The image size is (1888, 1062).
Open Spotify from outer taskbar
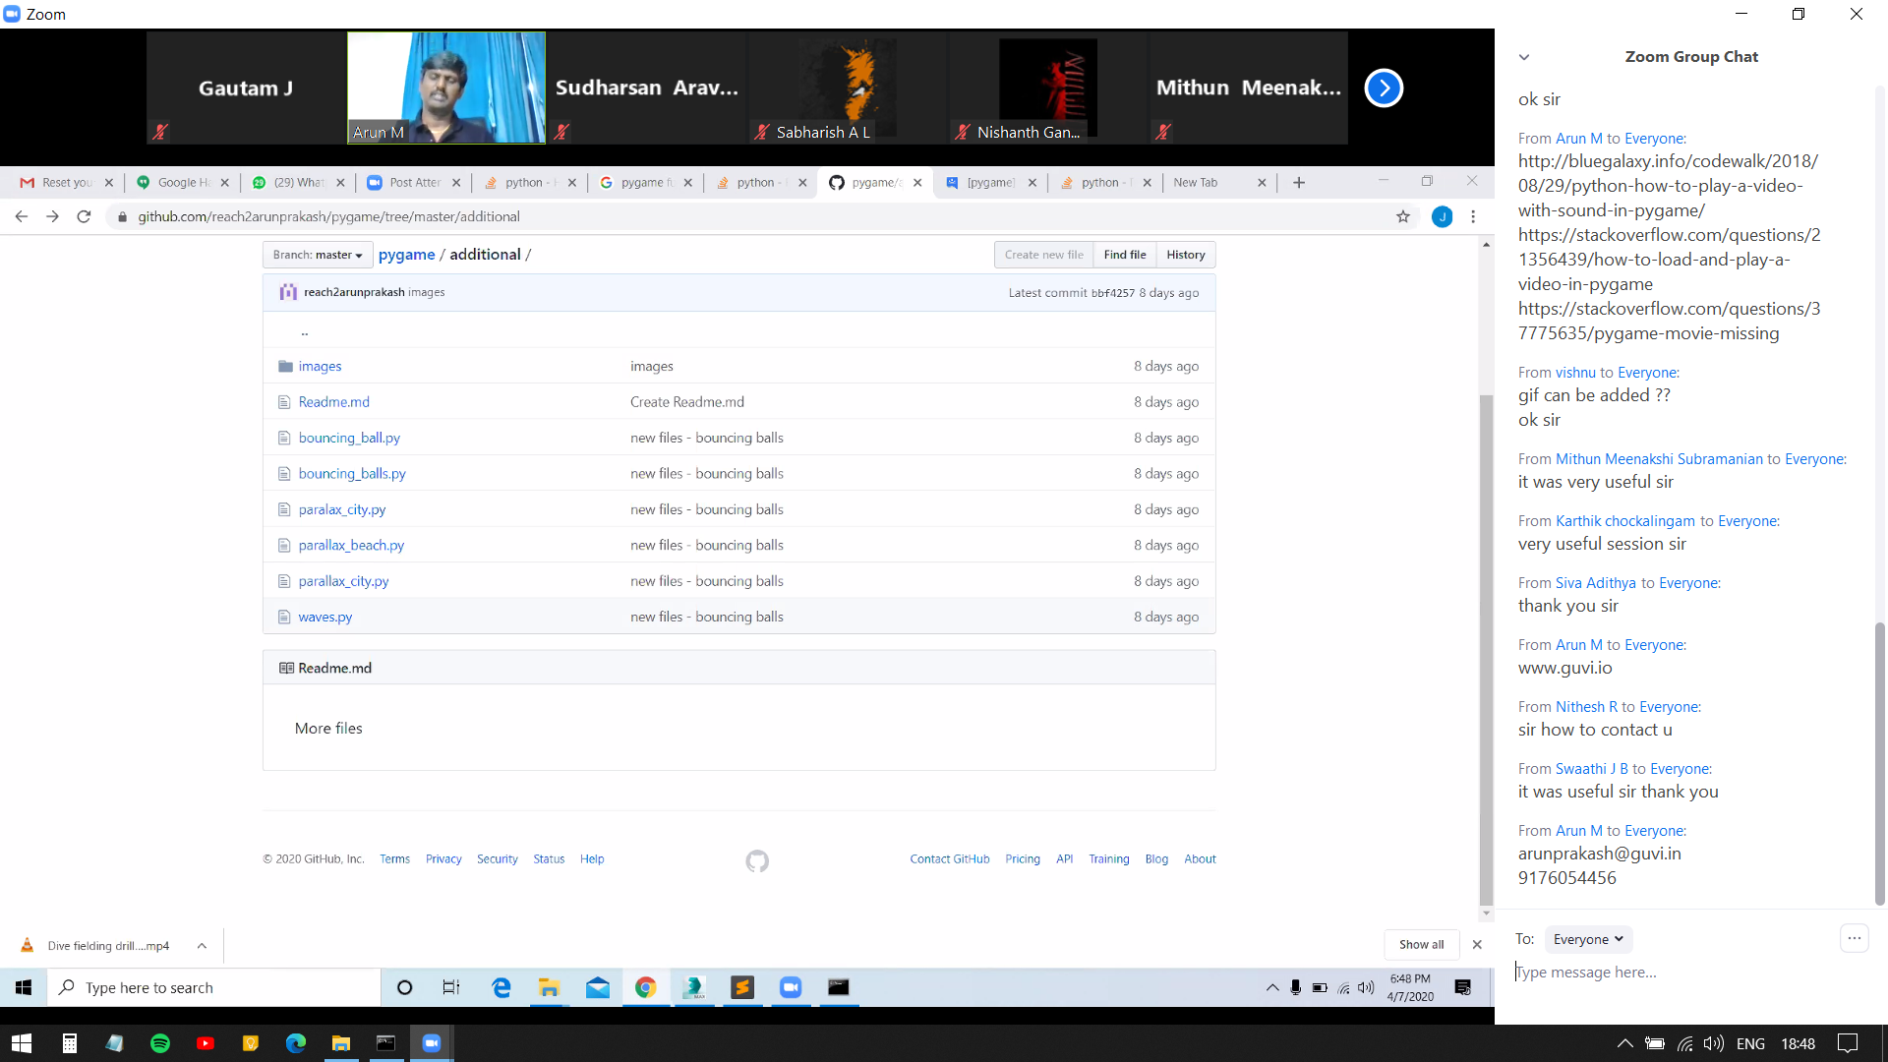pyautogui.click(x=160, y=1043)
